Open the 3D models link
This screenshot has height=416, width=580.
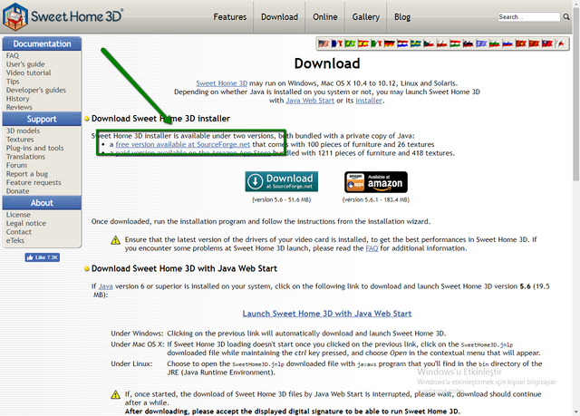click(23, 131)
